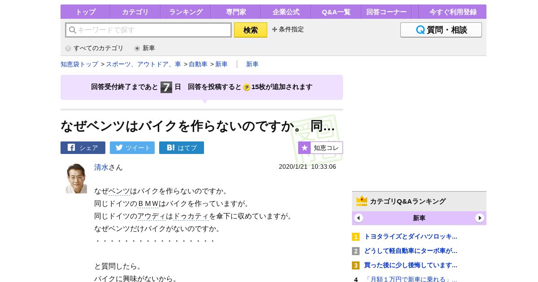Select the 新車 radio button
538x282 pixels.
137,48
